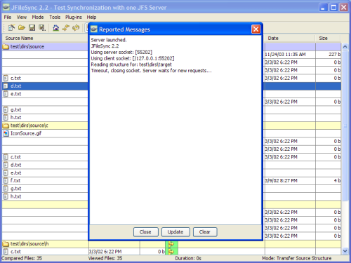The image size is (351, 263).
Task: Open a profile using the folder icon
Action: [22, 28]
